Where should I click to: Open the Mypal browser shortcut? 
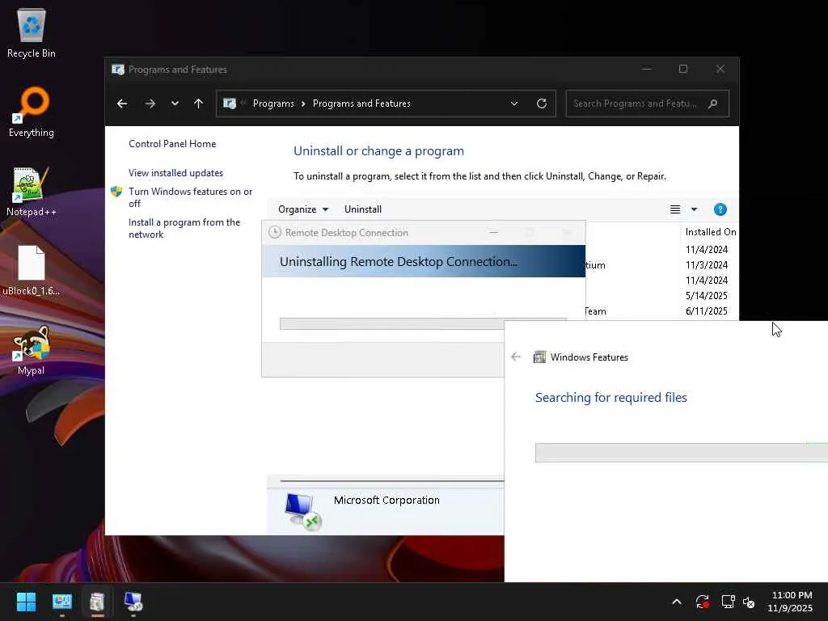coord(32,349)
